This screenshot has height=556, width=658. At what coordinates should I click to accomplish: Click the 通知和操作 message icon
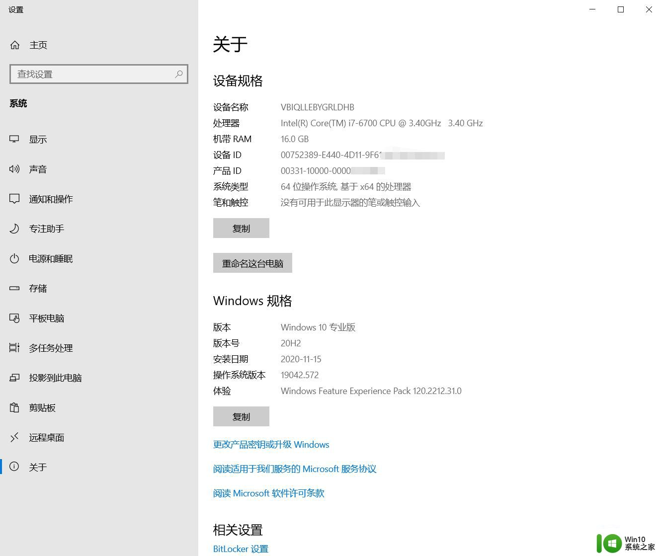pos(14,199)
